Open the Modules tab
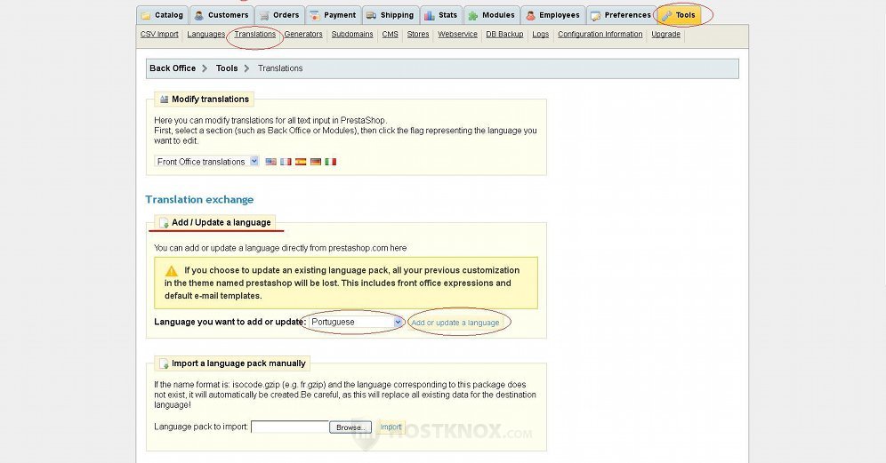This screenshot has width=886, height=463. [492, 15]
